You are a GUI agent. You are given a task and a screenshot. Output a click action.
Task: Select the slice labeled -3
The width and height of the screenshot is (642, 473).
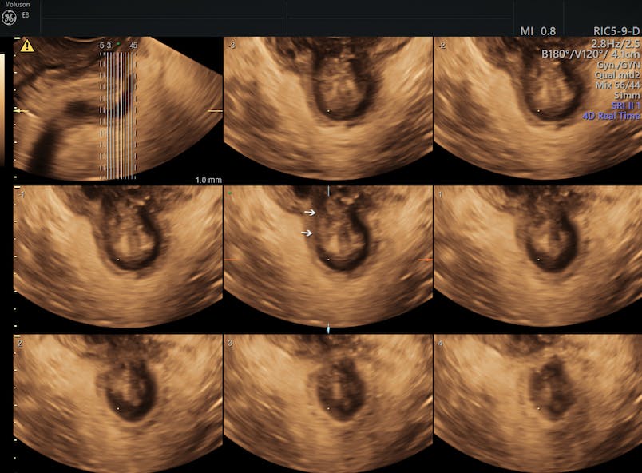point(327,108)
